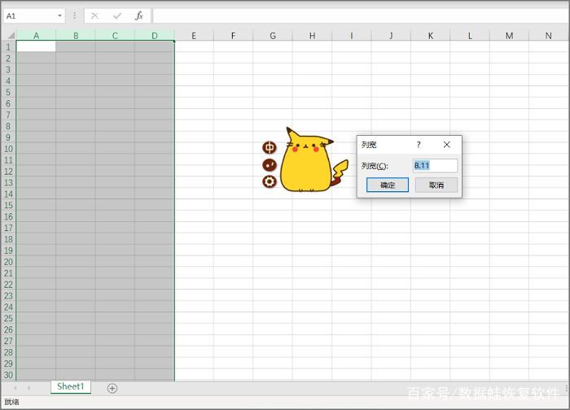Select row 15 header
Screen dimensions: 570x410
pos(8,205)
